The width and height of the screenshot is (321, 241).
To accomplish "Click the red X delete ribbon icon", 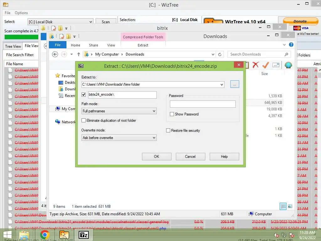I will [255, 65].
